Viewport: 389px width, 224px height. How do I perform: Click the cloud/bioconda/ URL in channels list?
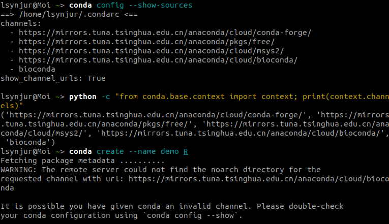coord(158,60)
